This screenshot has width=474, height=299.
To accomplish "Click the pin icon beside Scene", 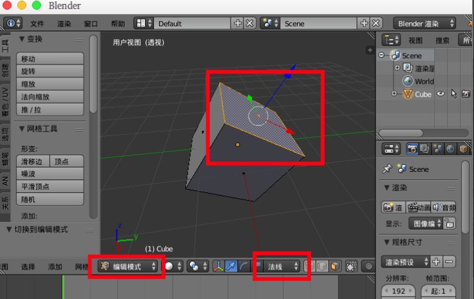I will point(386,169).
